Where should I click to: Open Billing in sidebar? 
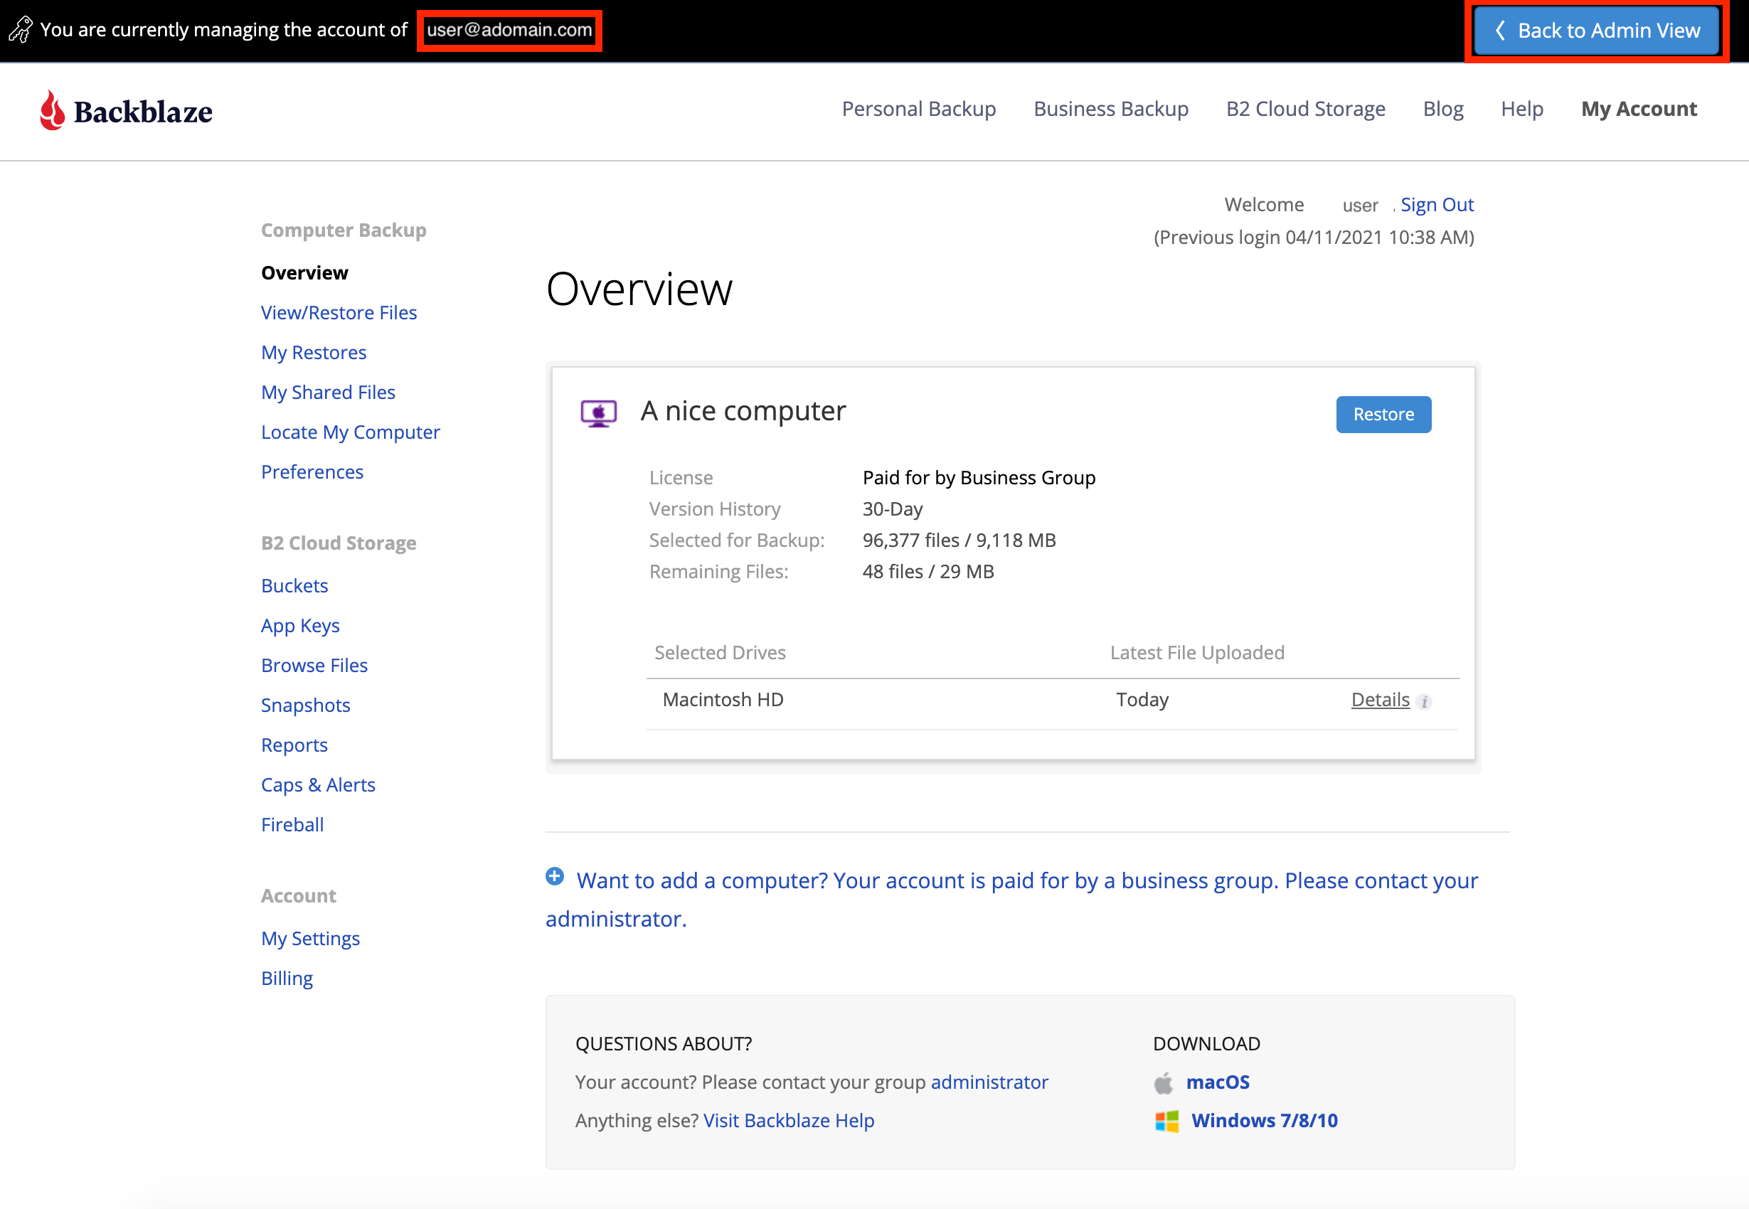click(287, 978)
